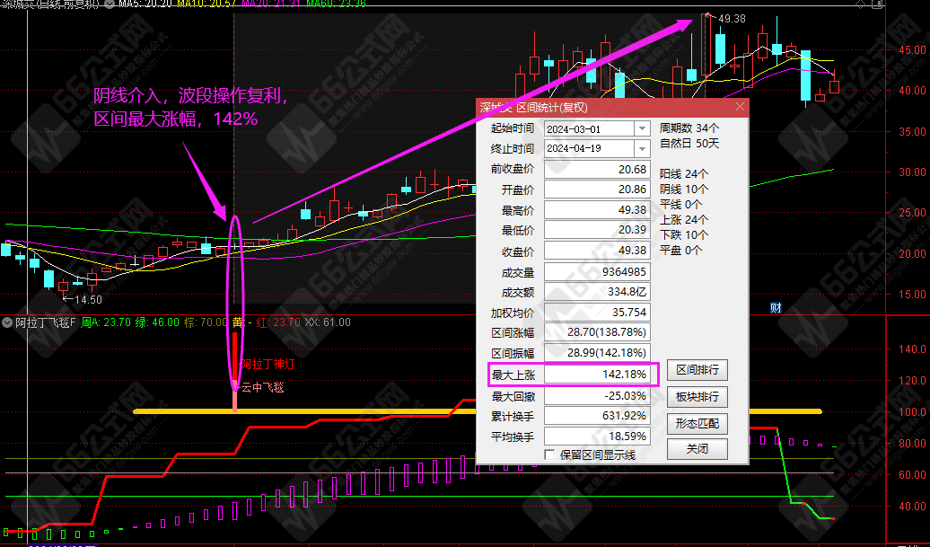This screenshot has width=930, height=547.
Task: Open the 起始时间 date dropdown
Action: pyautogui.click(x=642, y=128)
